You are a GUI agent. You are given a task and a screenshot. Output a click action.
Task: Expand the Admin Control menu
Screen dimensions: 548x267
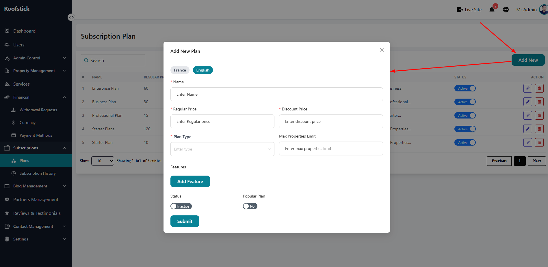[x=36, y=58]
